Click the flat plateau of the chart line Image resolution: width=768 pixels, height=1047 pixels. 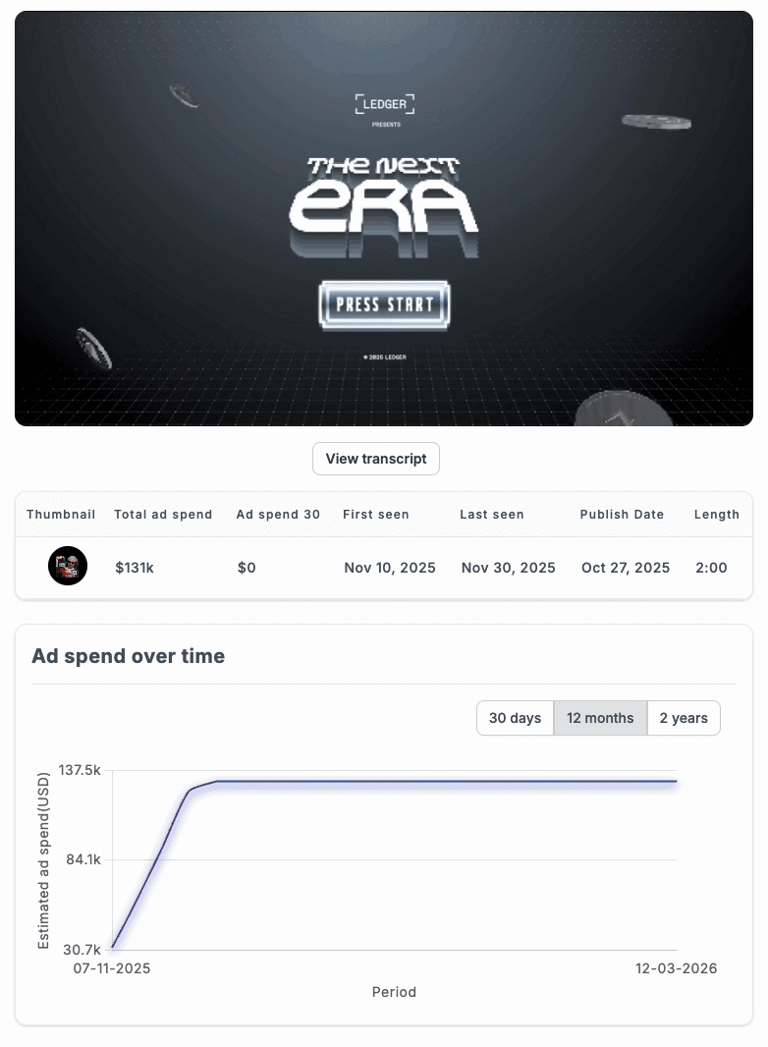(x=448, y=781)
